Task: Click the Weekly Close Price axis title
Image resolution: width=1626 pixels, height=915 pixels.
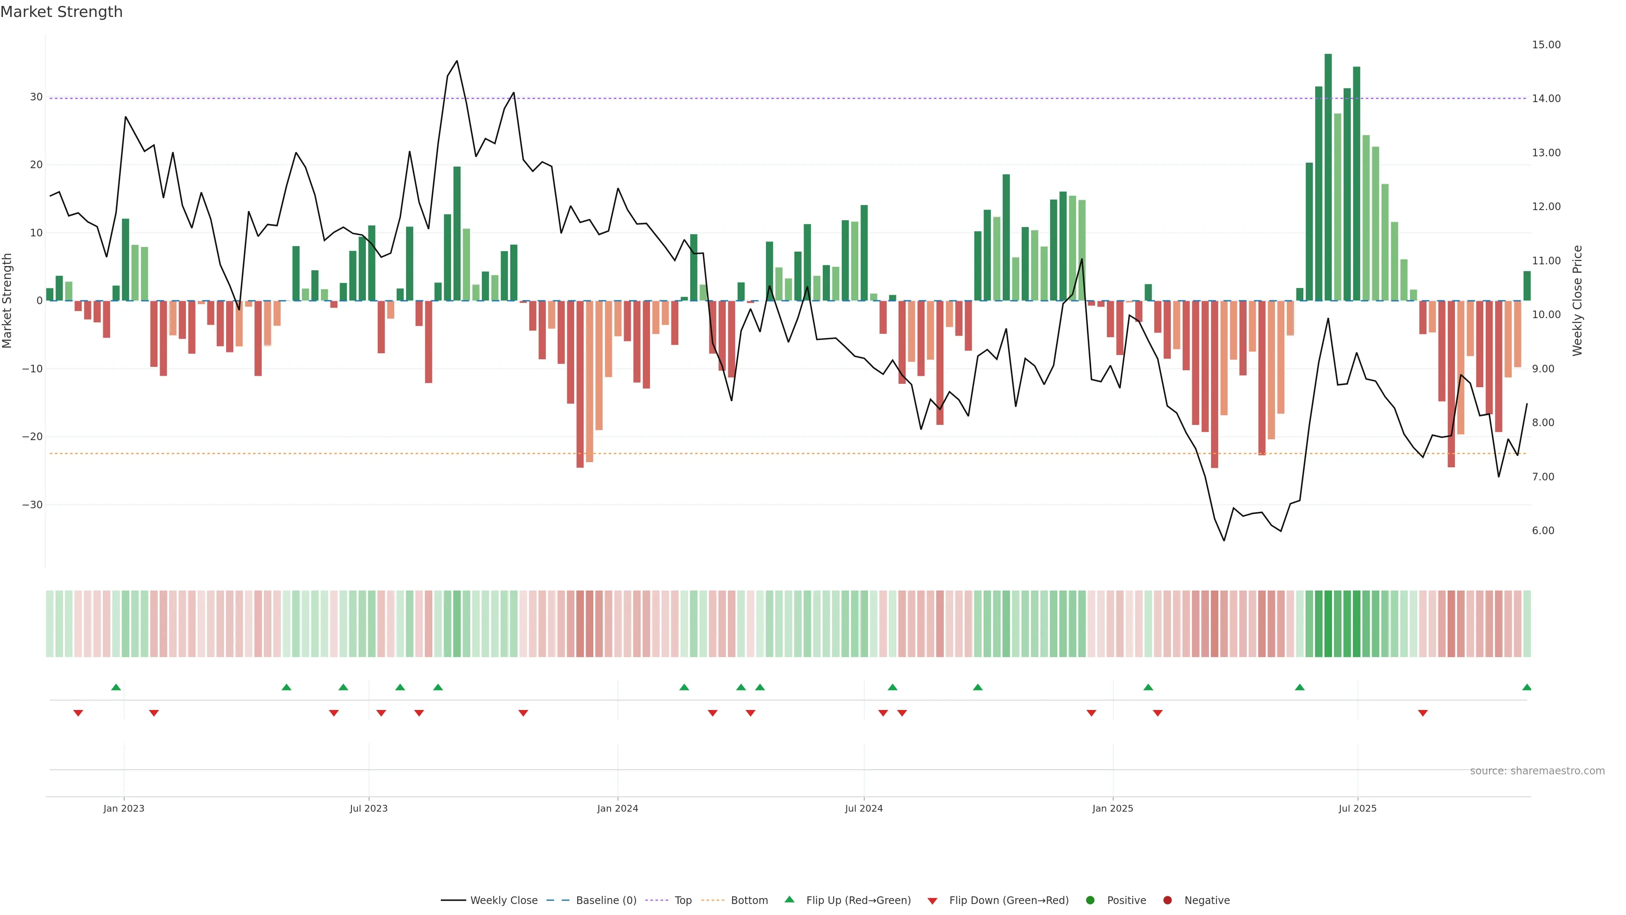Action: (x=1577, y=301)
